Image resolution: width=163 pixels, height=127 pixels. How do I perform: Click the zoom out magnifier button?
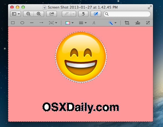point(28,14)
